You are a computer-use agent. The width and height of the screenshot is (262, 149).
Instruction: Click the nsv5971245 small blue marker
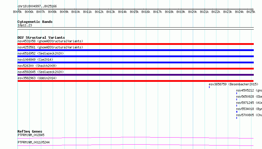(237, 106)
